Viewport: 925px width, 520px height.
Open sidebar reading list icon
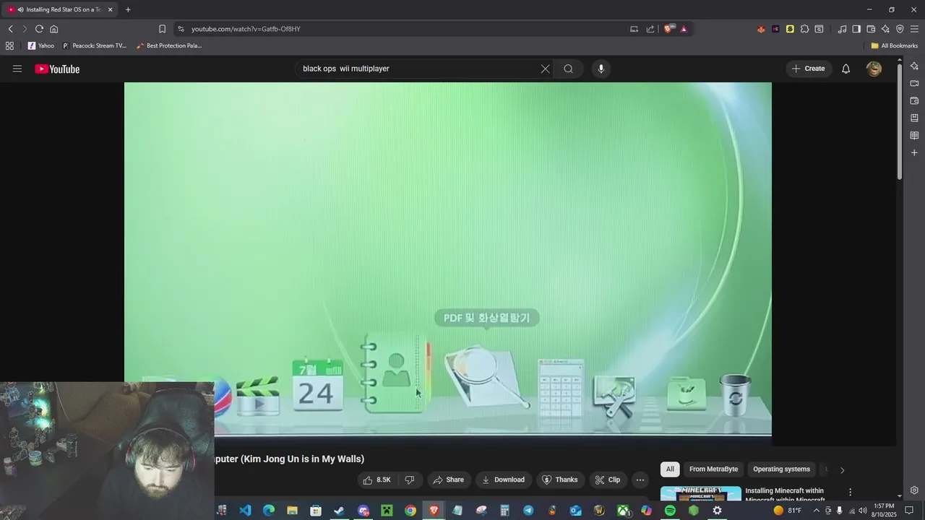[914, 135]
